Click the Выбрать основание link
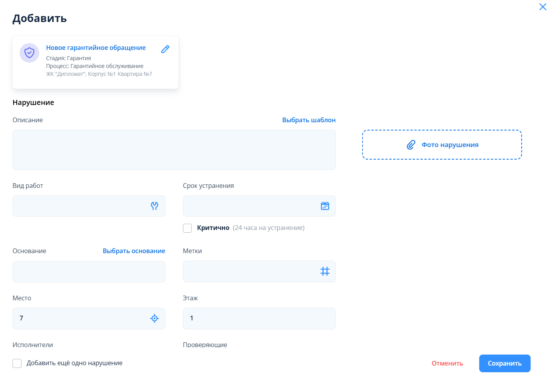 [134, 251]
